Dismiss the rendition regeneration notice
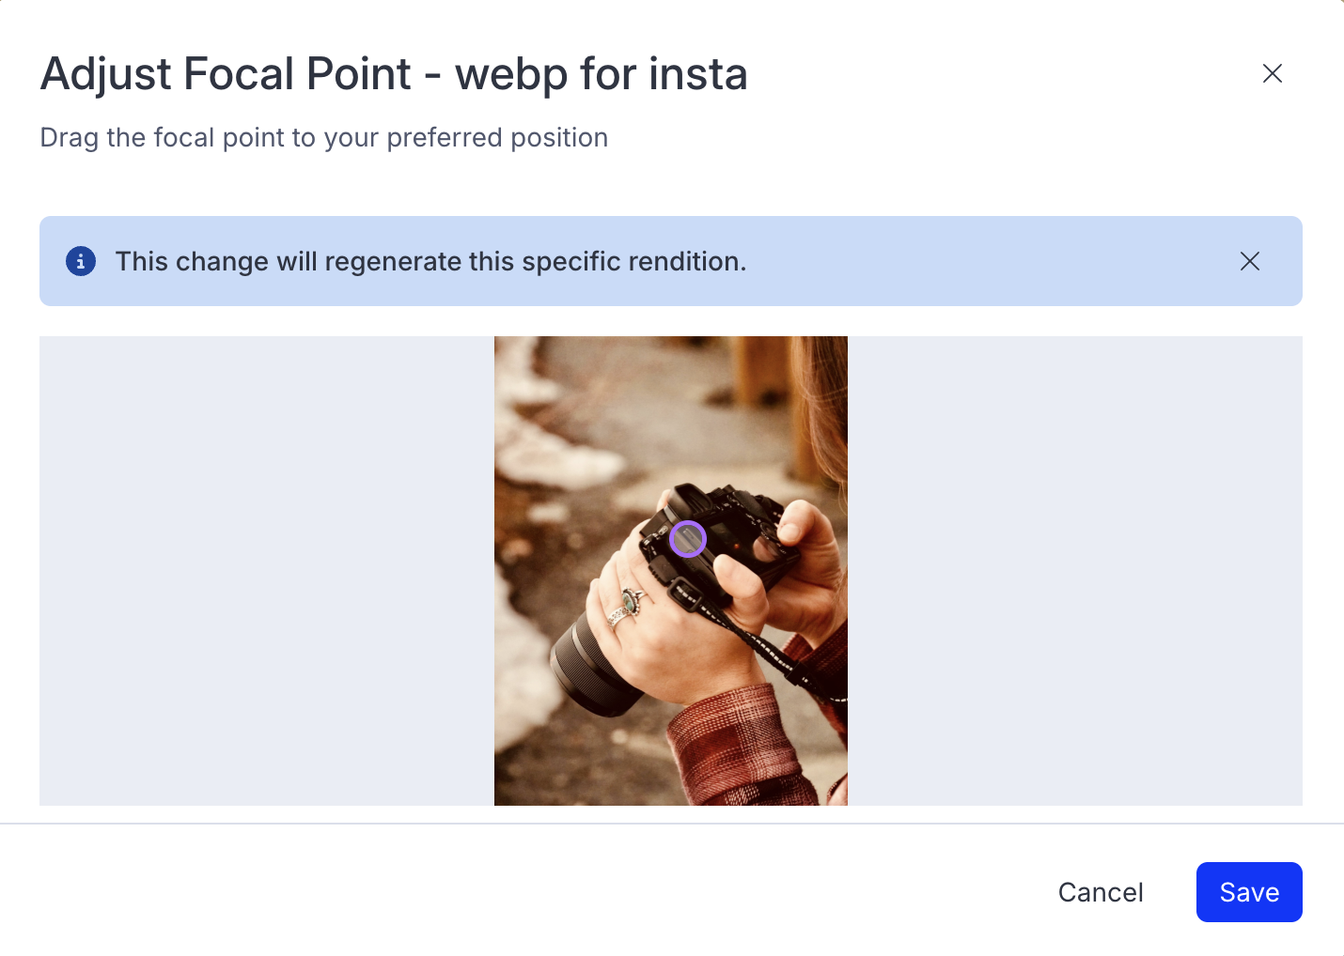 click(x=1250, y=261)
